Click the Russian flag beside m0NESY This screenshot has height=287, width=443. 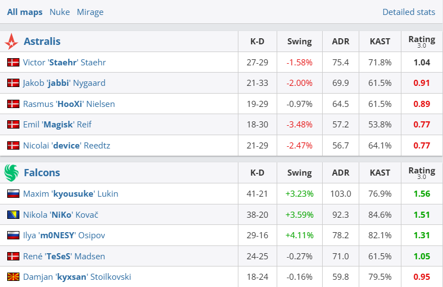[x=13, y=235]
